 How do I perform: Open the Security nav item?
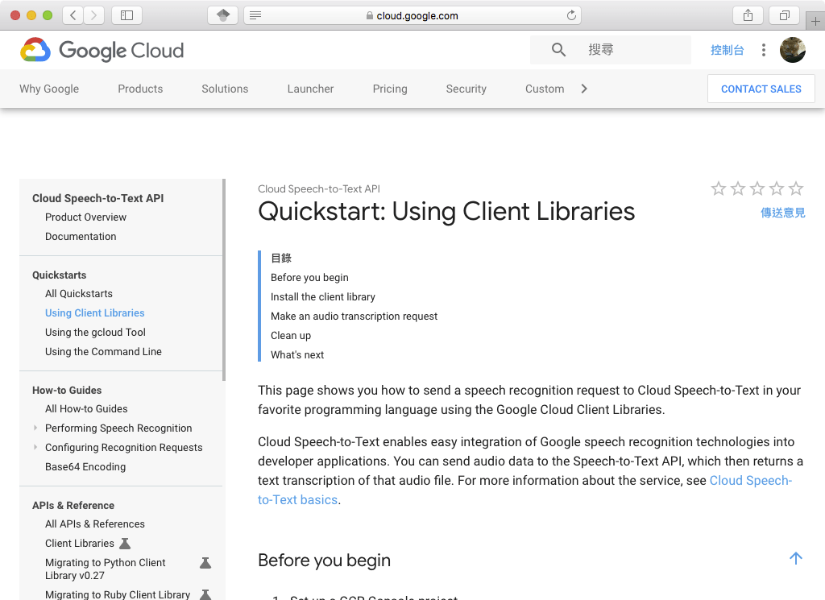pos(466,89)
